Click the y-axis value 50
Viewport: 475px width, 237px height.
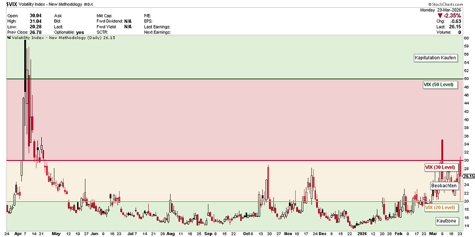pyautogui.click(x=466, y=79)
